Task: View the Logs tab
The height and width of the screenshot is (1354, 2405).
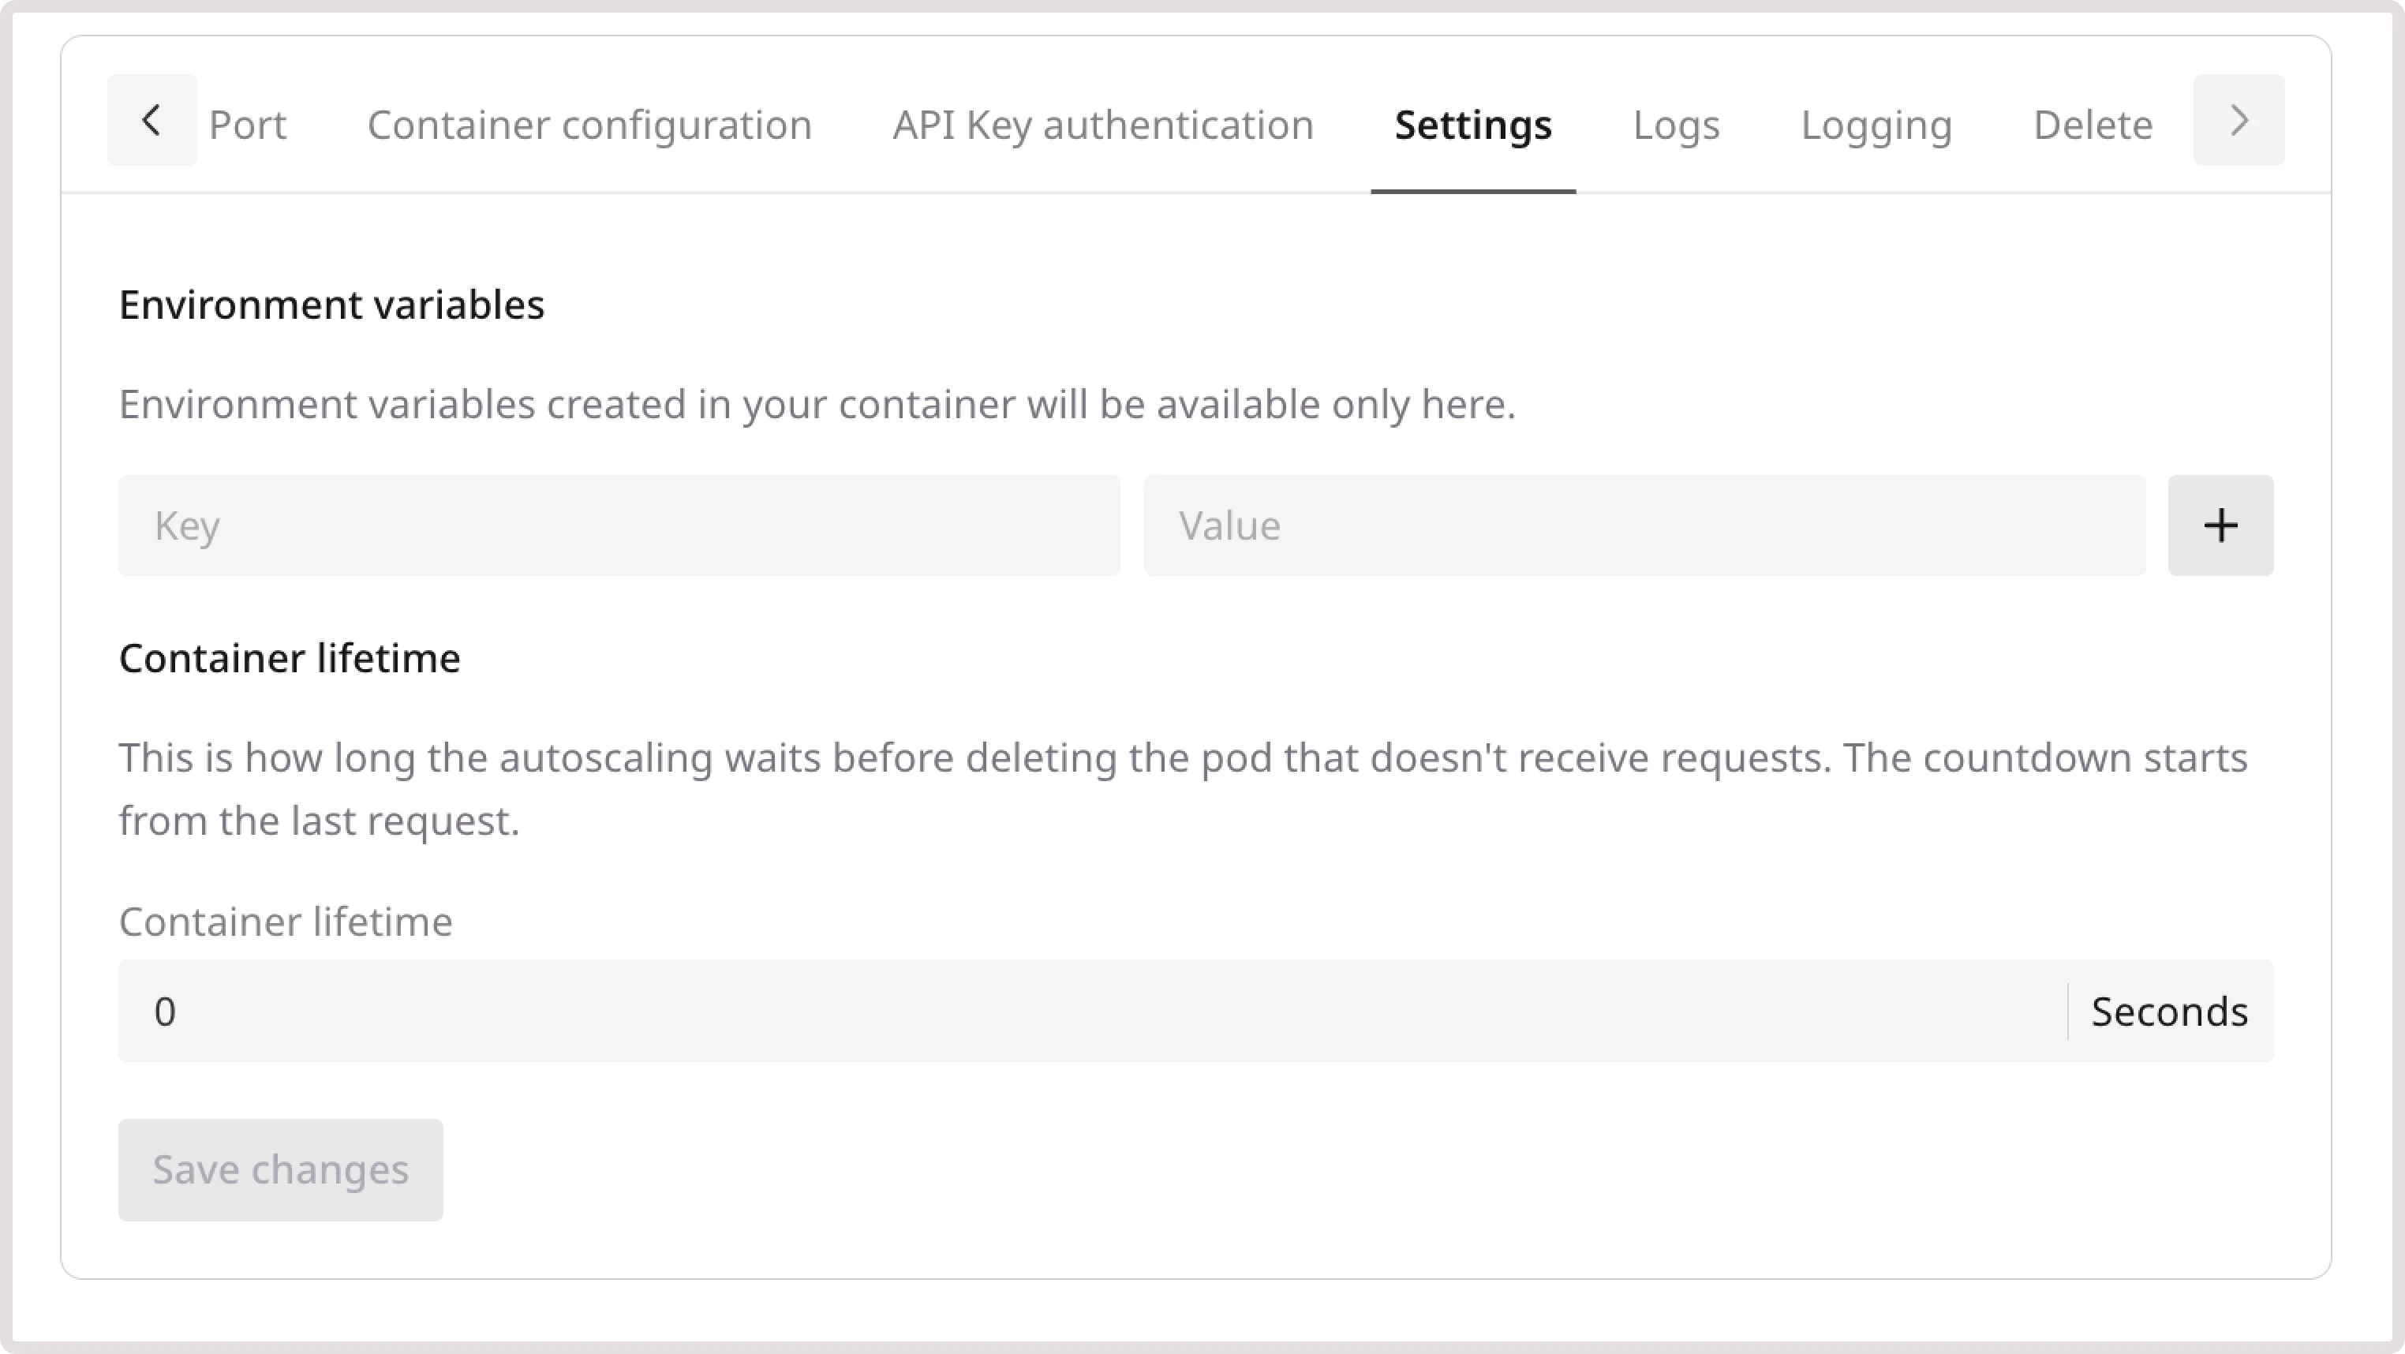Action: coord(1676,124)
